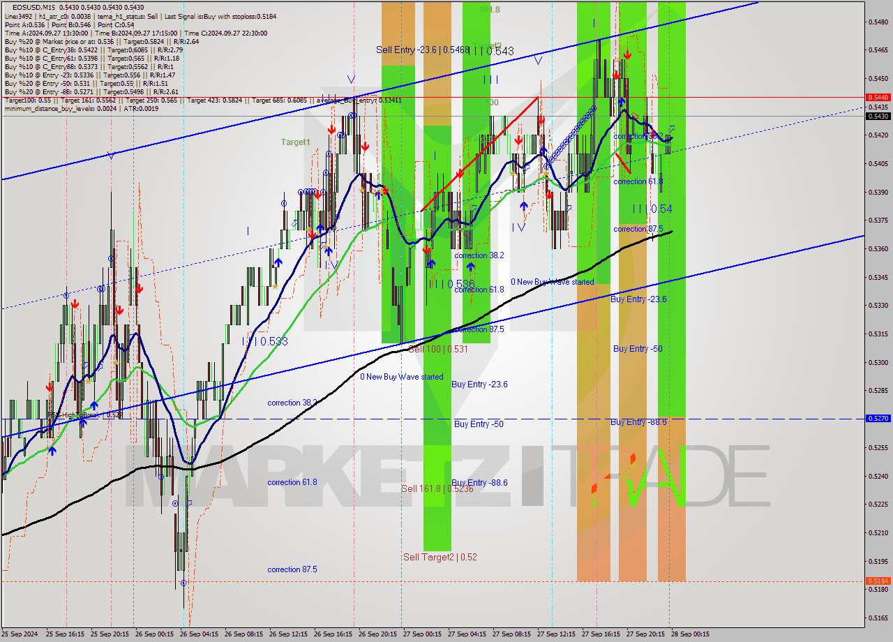Click the green 'Target1' label
Image resolution: width=893 pixels, height=642 pixels.
(296, 142)
